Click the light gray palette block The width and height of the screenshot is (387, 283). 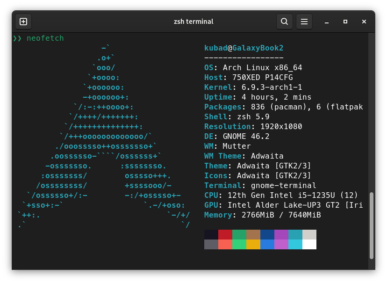point(309,235)
